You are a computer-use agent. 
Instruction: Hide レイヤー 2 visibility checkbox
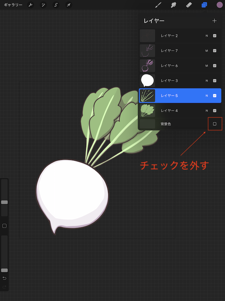[214, 36]
